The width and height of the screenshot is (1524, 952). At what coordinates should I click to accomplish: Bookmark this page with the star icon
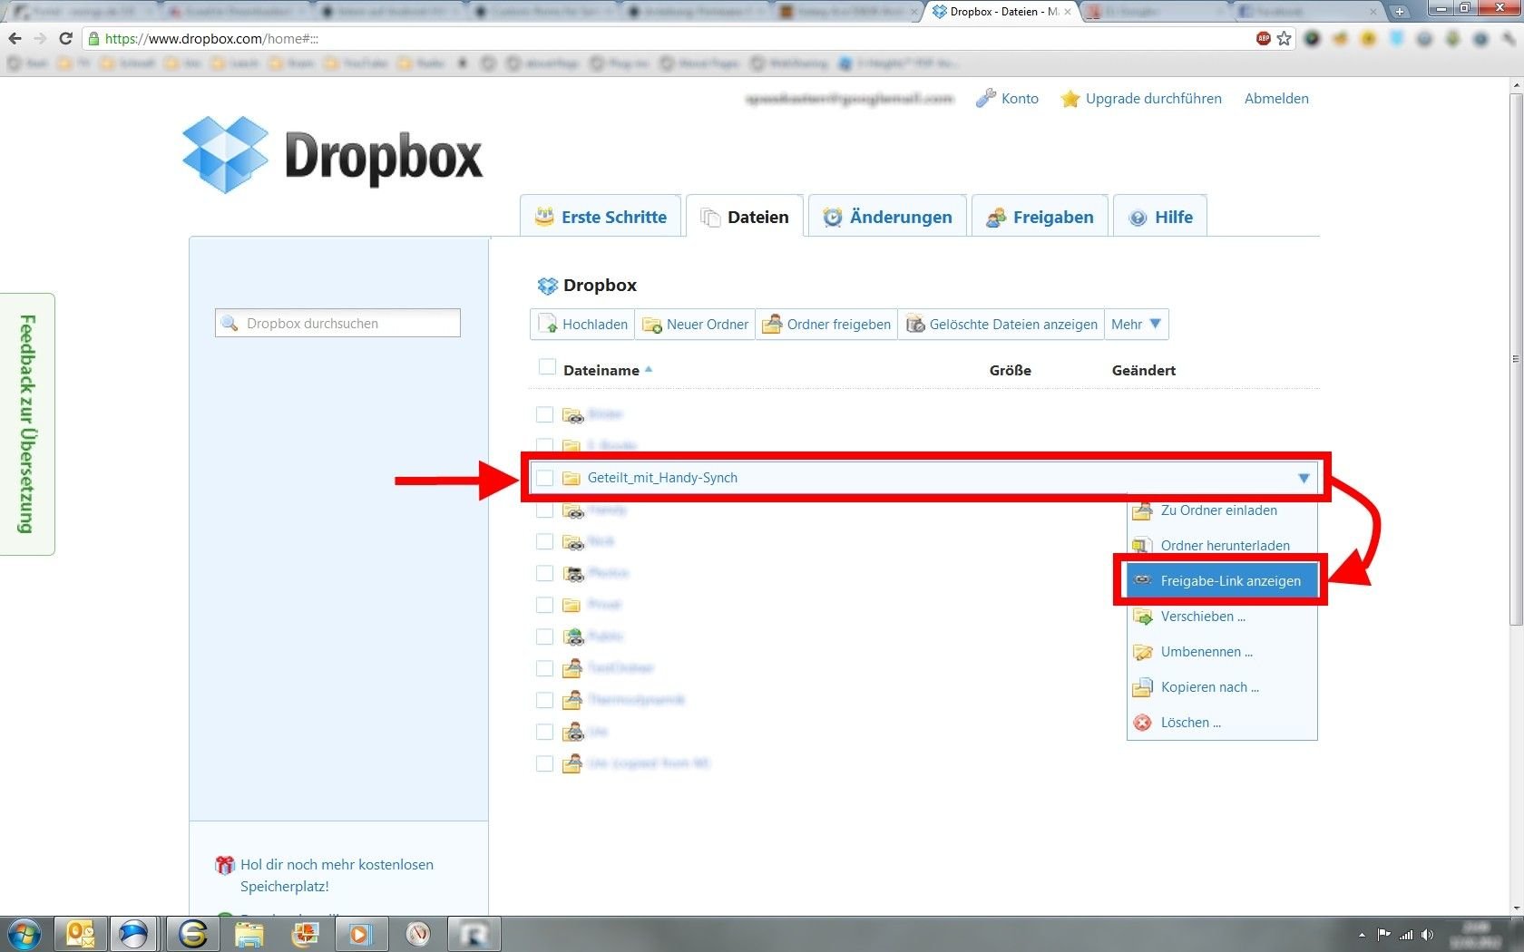tap(1284, 38)
